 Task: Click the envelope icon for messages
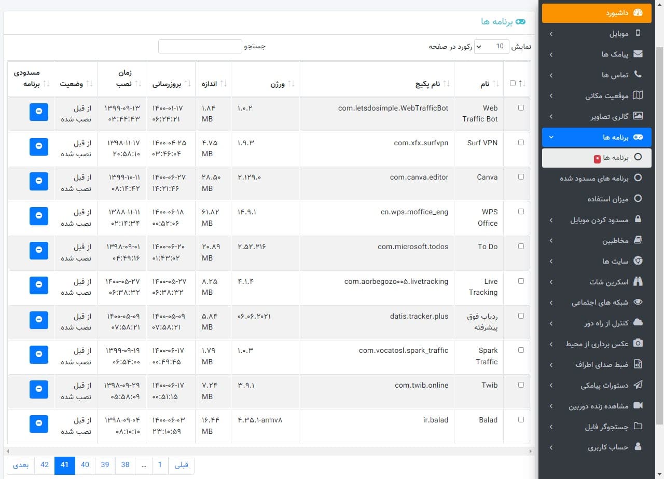tap(638, 54)
